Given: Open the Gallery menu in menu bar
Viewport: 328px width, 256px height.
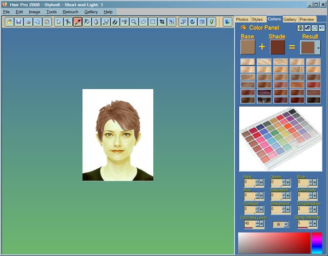Looking at the screenshot, I should [91, 12].
